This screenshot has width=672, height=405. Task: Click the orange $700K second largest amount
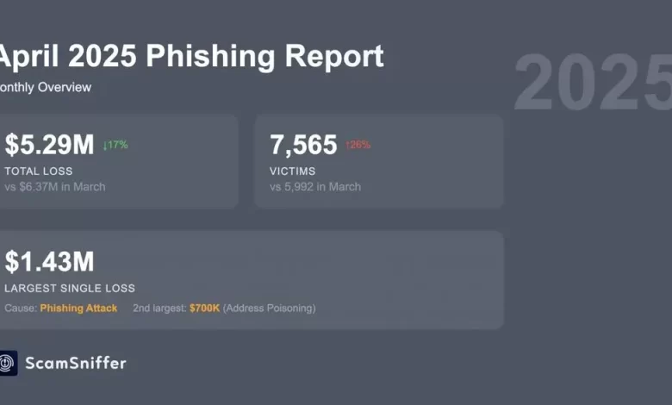tap(204, 308)
